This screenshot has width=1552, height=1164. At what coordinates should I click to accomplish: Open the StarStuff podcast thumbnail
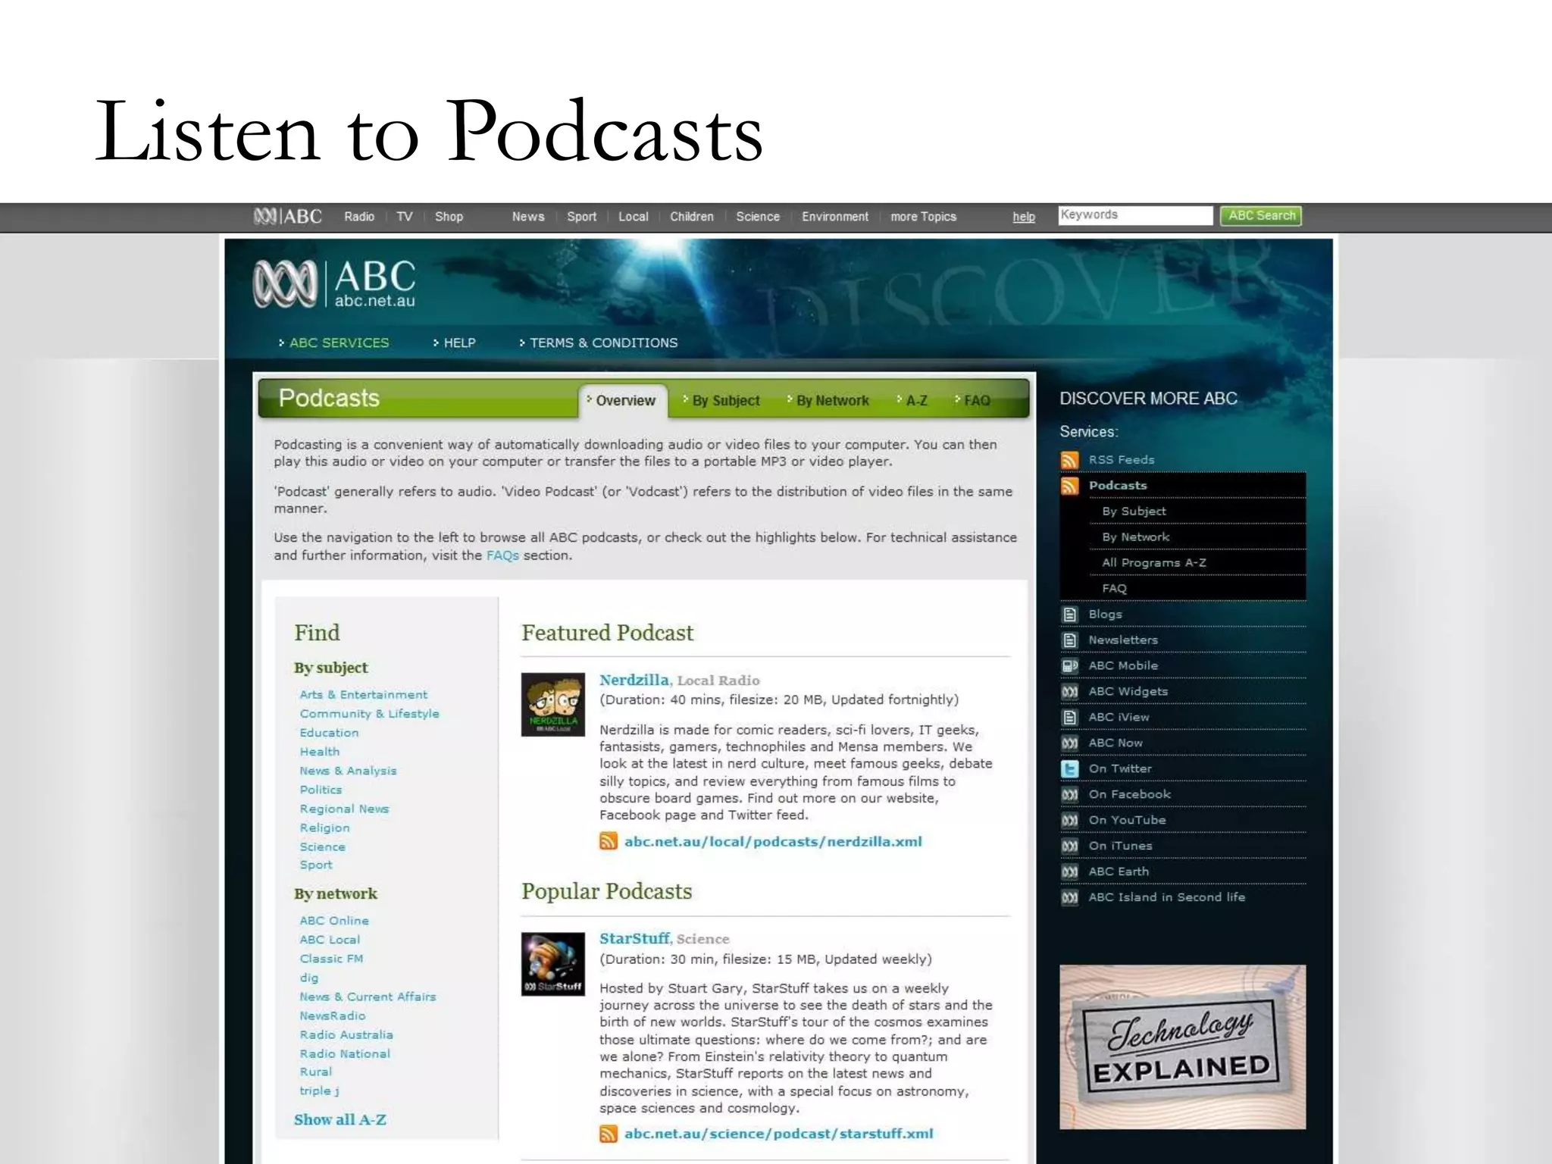click(x=553, y=963)
